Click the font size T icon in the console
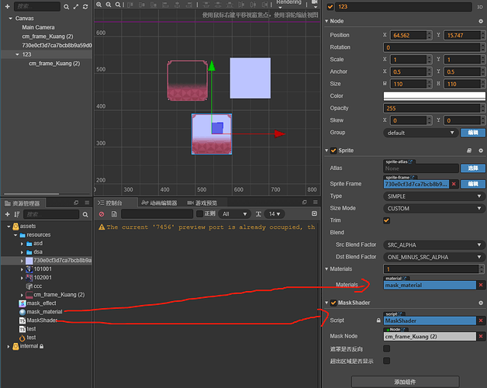The height and width of the screenshot is (388, 487). point(258,214)
